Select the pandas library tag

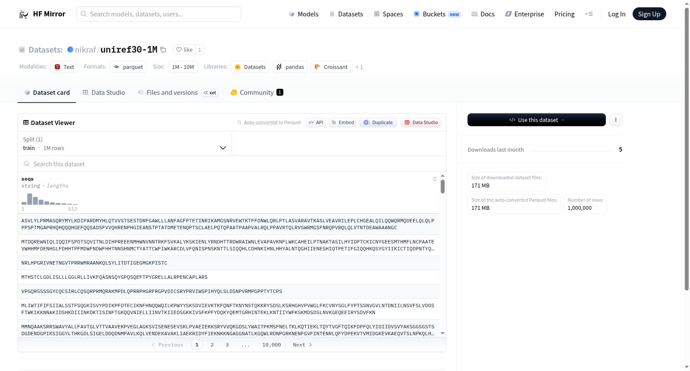(290, 67)
